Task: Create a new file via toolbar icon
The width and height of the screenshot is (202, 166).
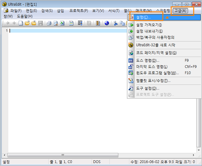Action: click(x=20, y=23)
